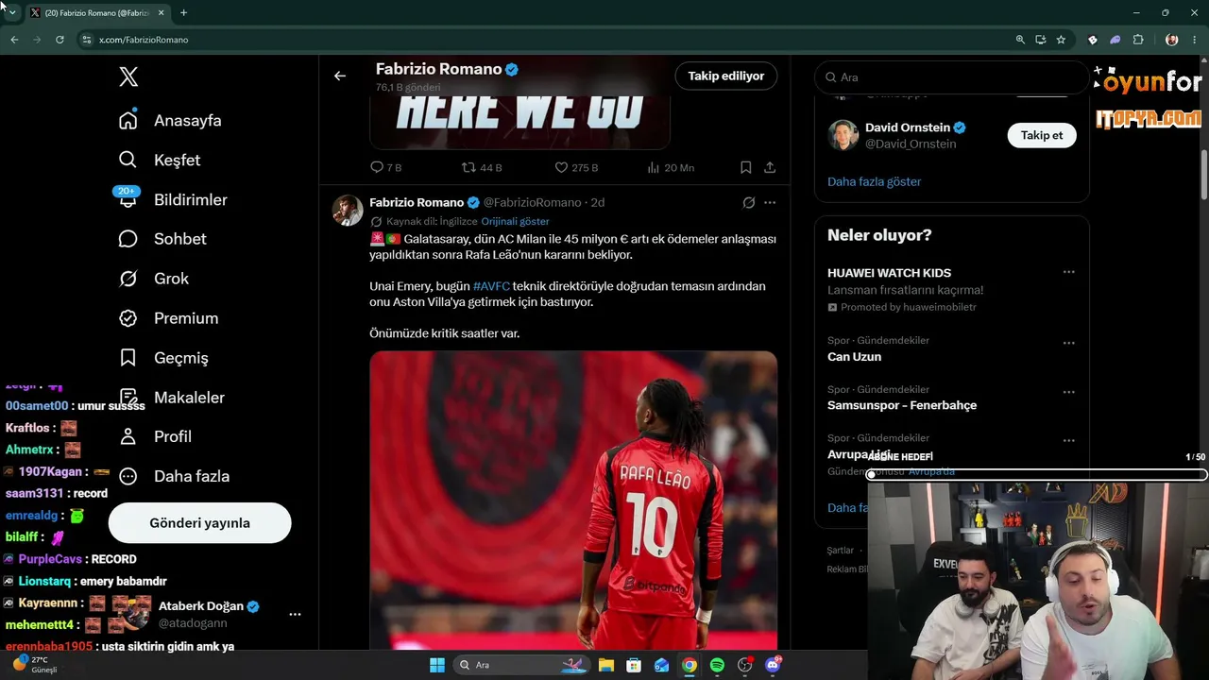
Task: Open options for Samsunspor – Fenerbahçe trend
Action: click(x=1068, y=392)
